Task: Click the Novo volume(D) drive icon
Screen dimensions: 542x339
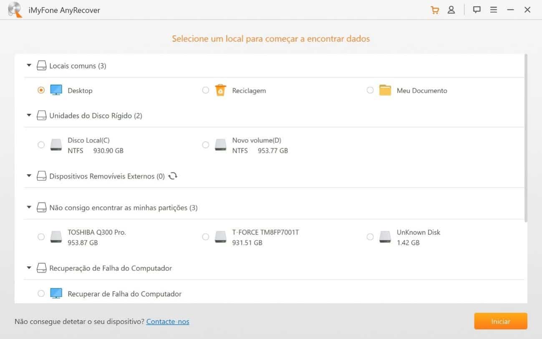Action: pos(221,145)
